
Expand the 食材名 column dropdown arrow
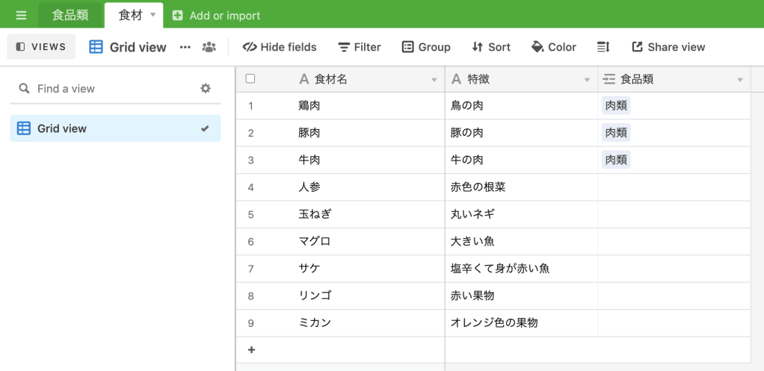point(434,80)
